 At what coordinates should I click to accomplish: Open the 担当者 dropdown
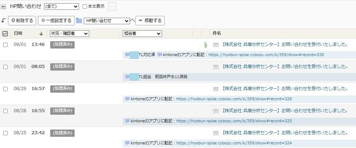142,34
